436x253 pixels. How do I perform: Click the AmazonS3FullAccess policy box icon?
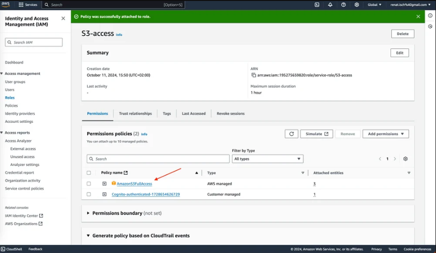tap(114, 183)
